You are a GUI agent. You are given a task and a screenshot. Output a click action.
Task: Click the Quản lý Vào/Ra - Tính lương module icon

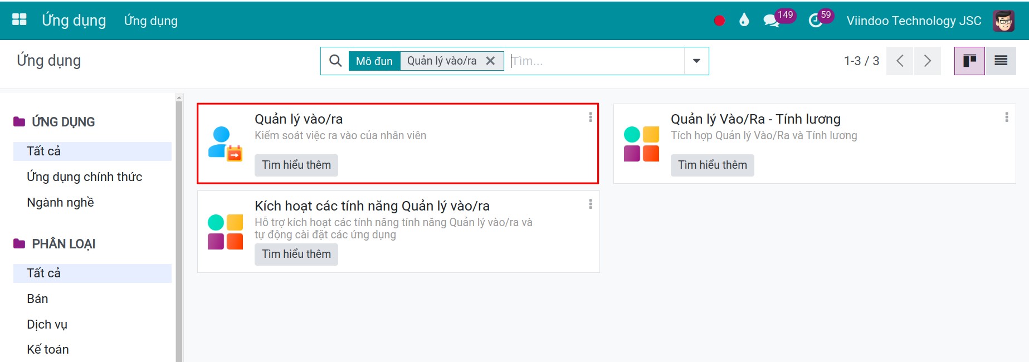tap(641, 144)
